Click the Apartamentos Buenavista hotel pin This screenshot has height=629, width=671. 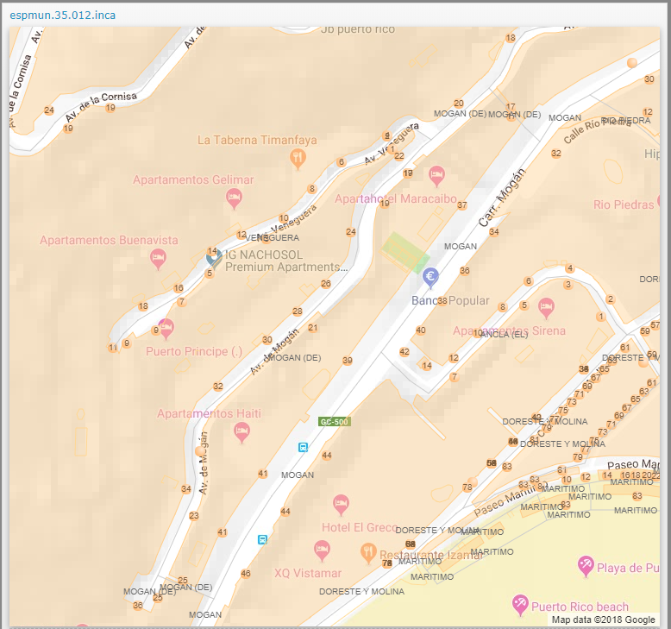click(x=158, y=257)
